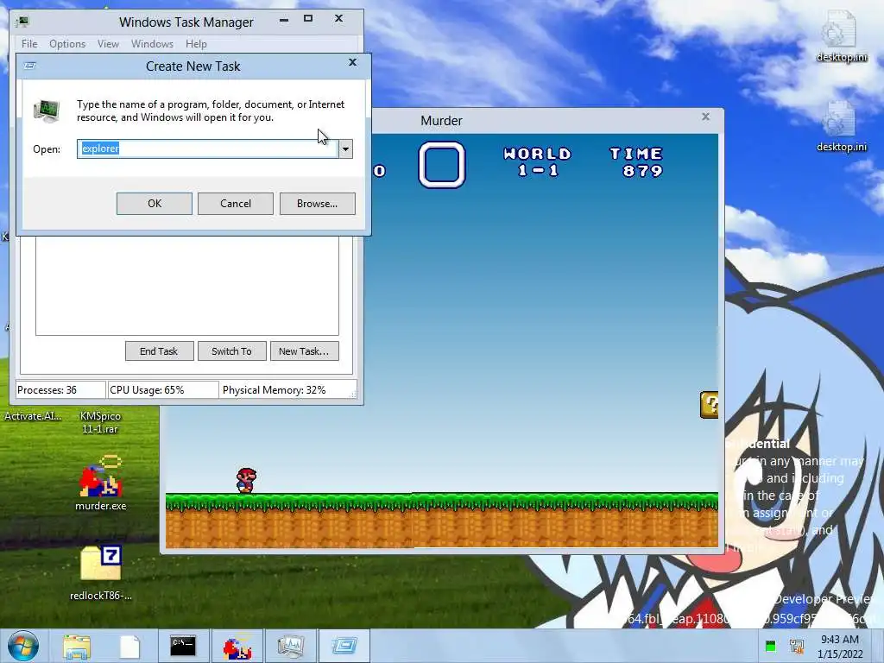
Task: Click New Task... button in Task Manager
Action: point(304,351)
